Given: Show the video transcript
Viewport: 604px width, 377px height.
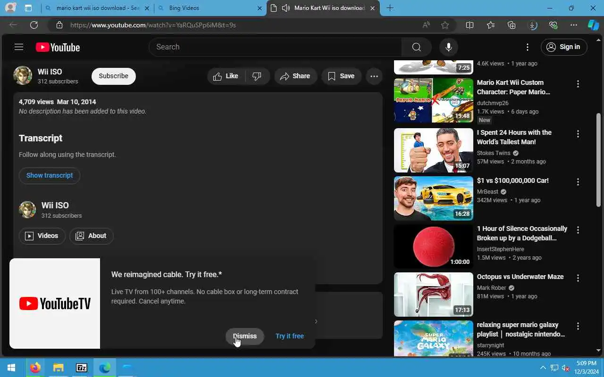Looking at the screenshot, I should pyautogui.click(x=50, y=175).
